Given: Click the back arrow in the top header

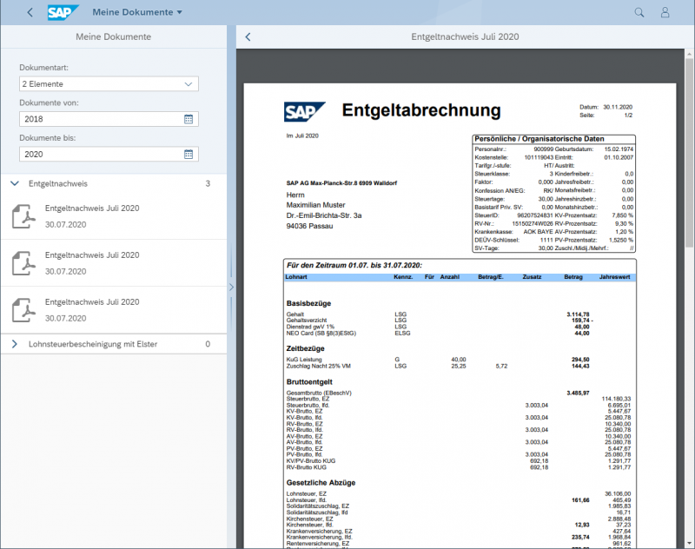Looking at the screenshot, I should click(x=30, y=12).
